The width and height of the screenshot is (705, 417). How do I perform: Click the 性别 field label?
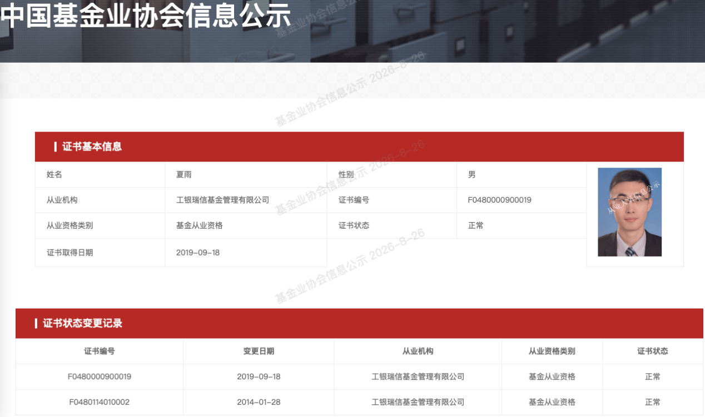click(x=346, y=174)
